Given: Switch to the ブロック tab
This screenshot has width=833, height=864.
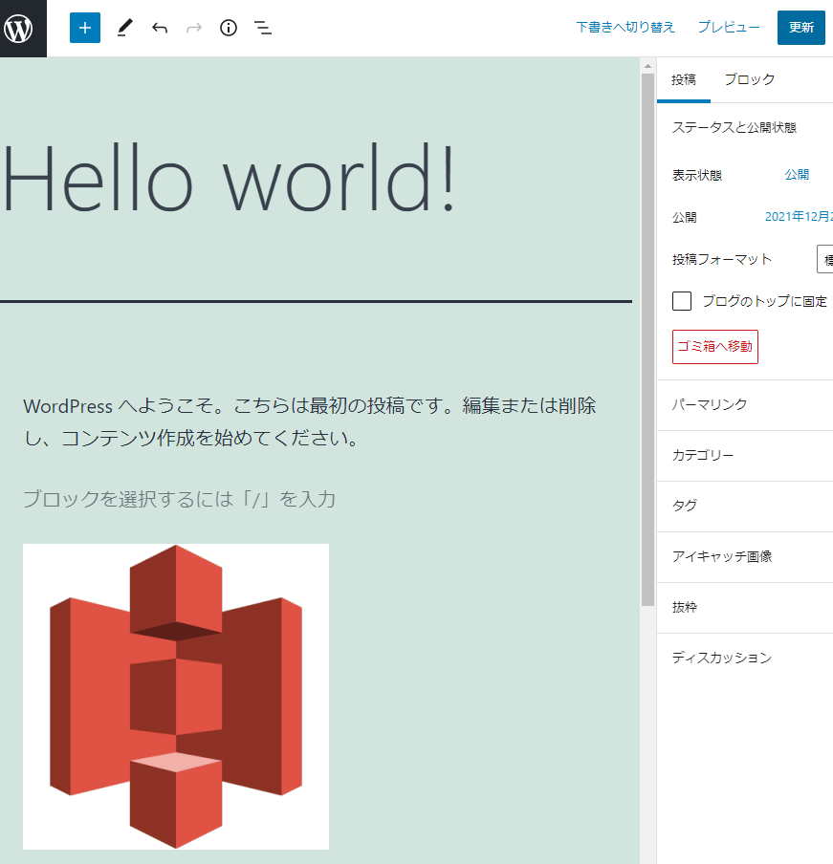Looking at the screenshot, I should point(749,79).
